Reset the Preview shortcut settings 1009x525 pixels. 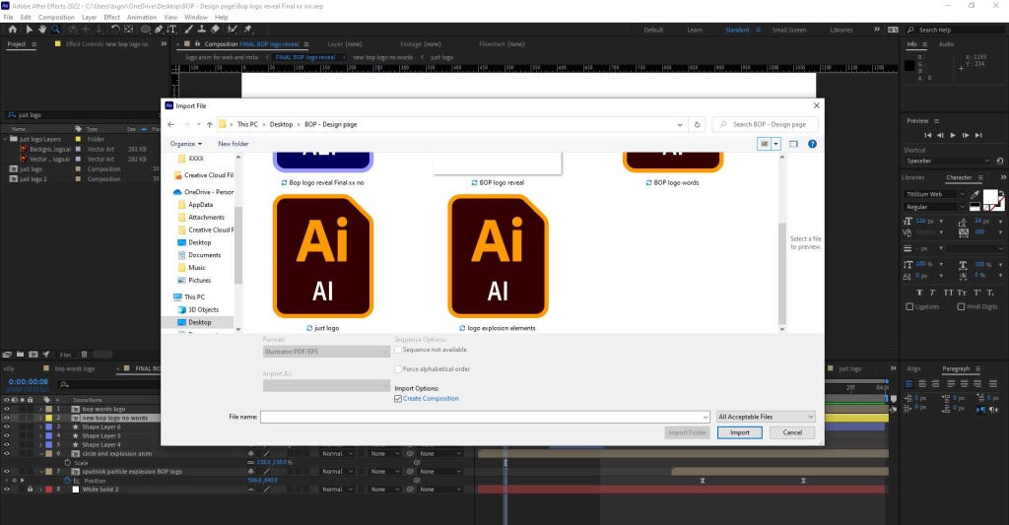(x=999, y=161)
